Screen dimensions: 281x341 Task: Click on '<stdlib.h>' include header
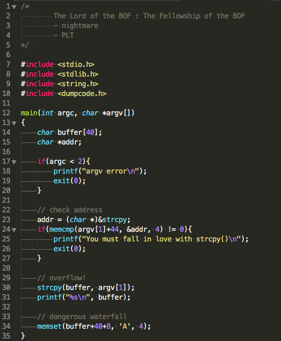click(x=78, y=74)
